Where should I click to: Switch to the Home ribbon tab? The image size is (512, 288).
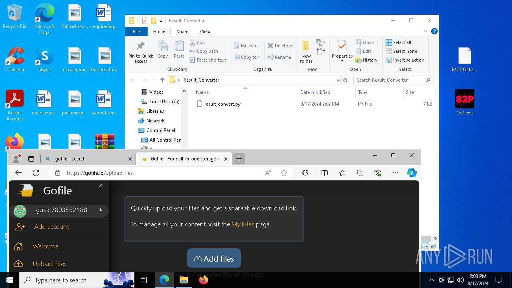pos(159,32)
